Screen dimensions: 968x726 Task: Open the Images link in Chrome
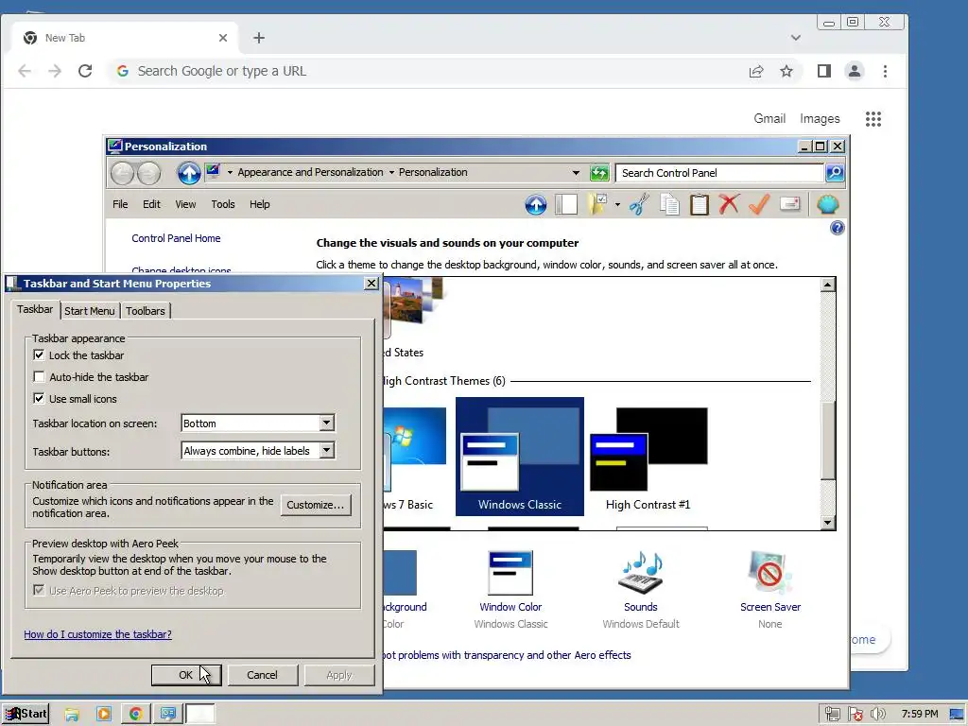coord(820,118)
